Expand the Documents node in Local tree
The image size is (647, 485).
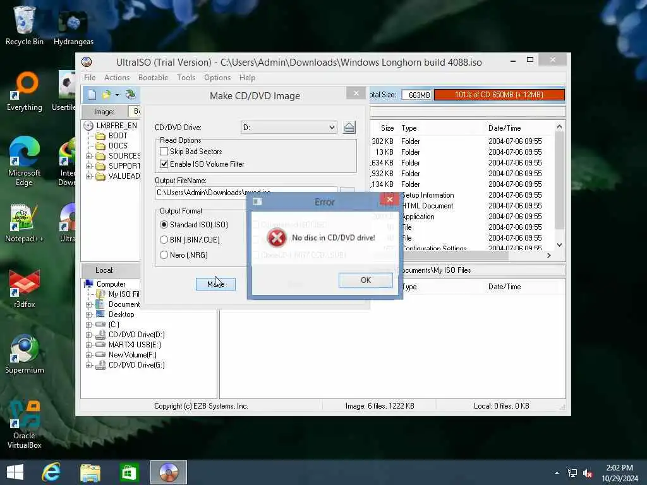(88, 304)
